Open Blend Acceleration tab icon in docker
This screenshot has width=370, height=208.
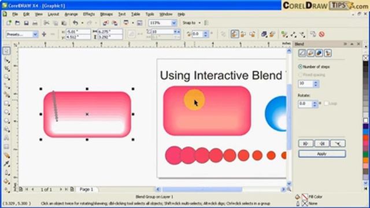tap(310, 53)
